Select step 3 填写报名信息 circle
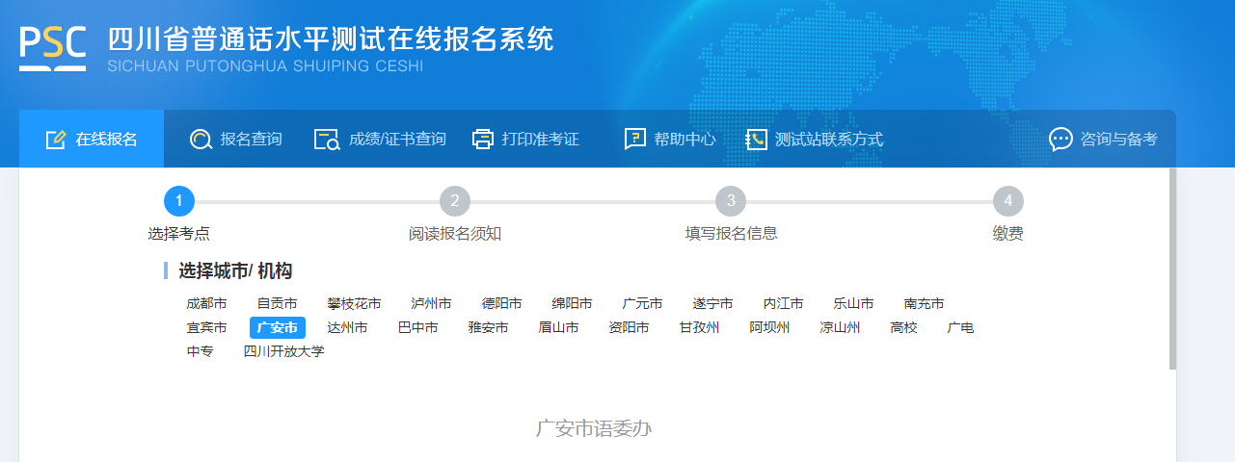This screenshot has height=462, width=1235. click(x=731, y=201)
